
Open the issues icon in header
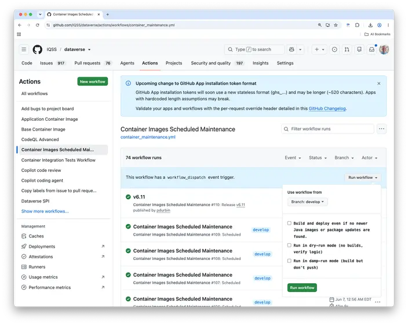point(334,49)
